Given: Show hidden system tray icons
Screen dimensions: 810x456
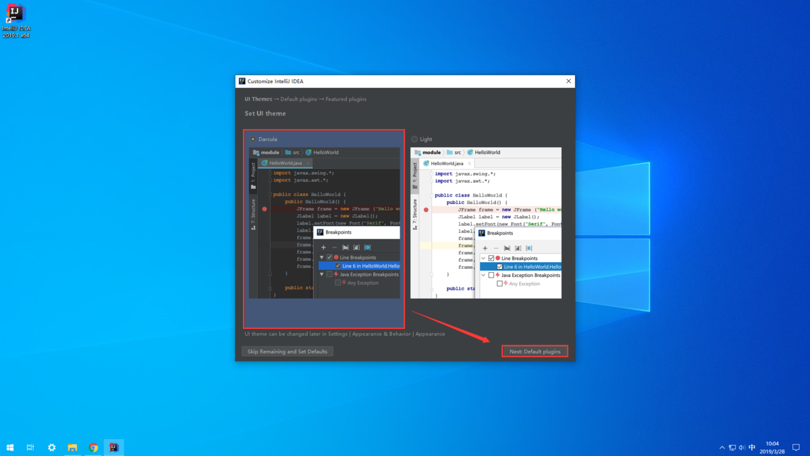Looking at the screenshot, I should 722,447.
